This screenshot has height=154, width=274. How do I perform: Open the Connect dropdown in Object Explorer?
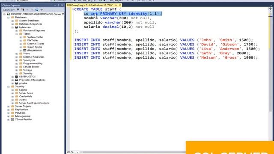tap(9, 10)
